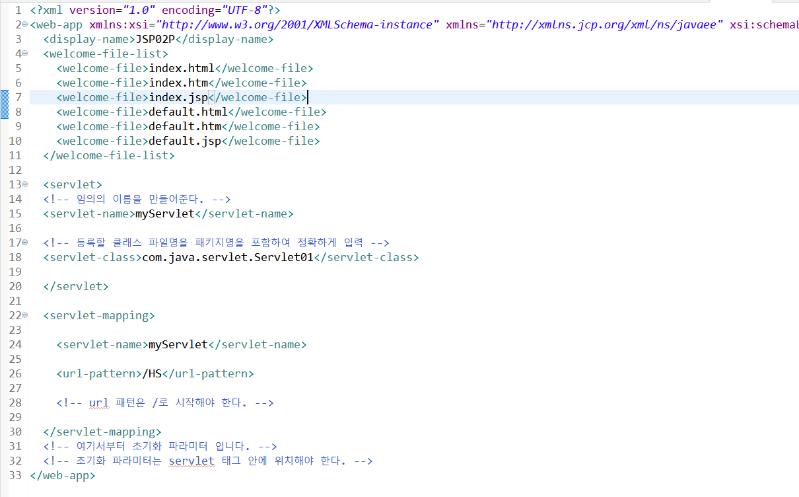Click myServlet on line 15
This screenshot has width=799, height=497.
pyautogui.click(x=165, y=213)
